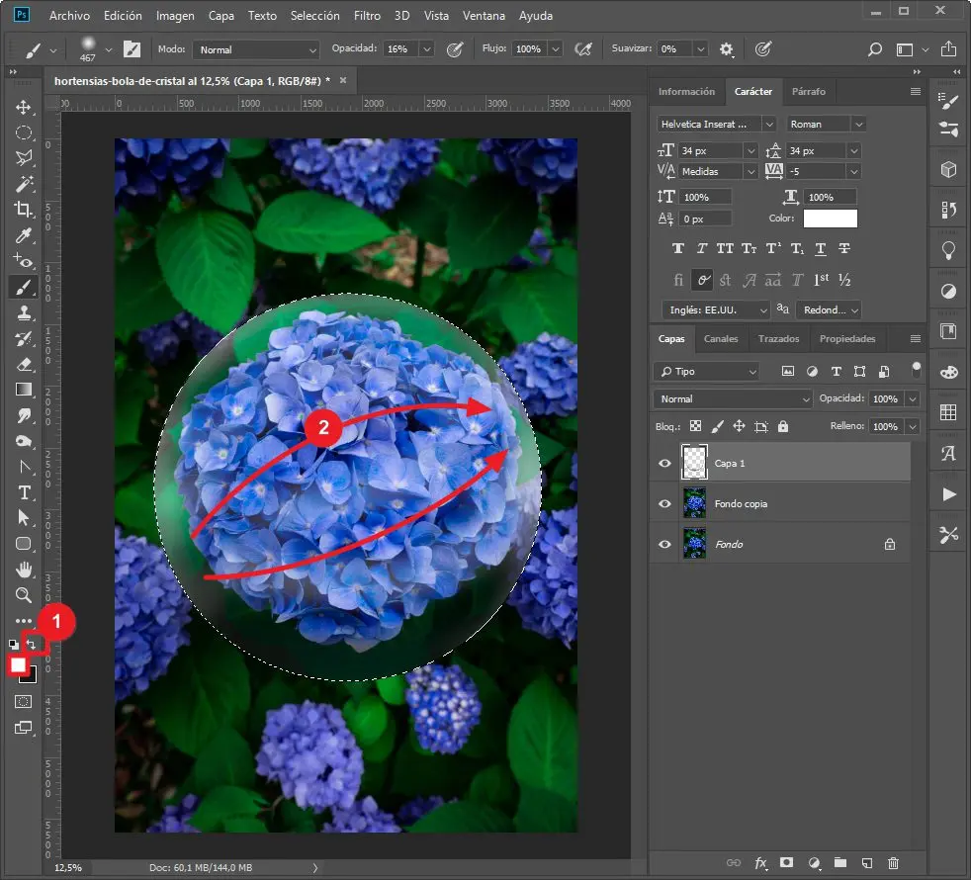The height and width of the screenshot is (880, 971).
Task: Open the brush Modo dropdown
Action: tap(256, 49)
